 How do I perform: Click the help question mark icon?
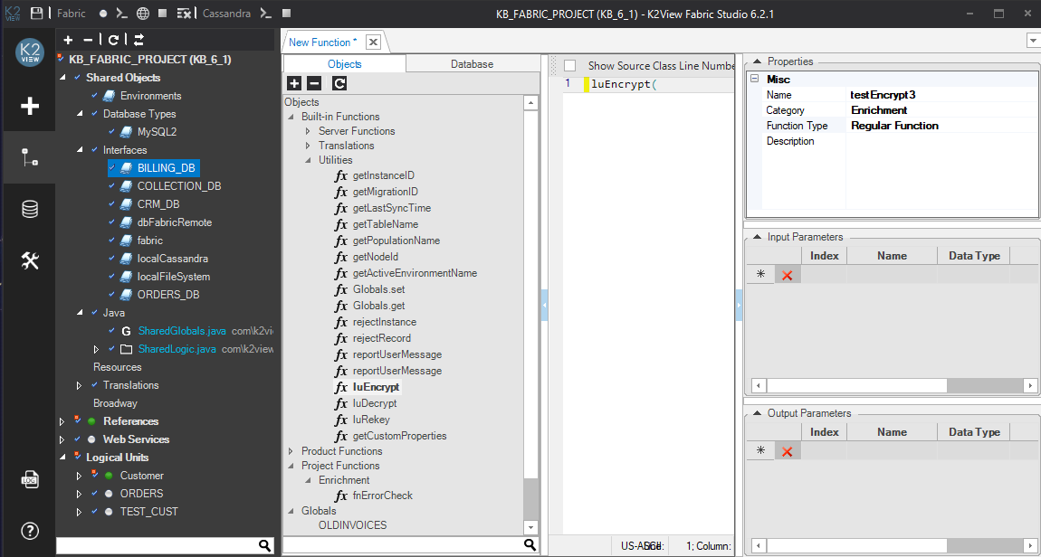click(x=30, y=531)
